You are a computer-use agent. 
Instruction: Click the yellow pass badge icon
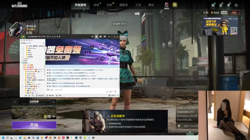(175, 5)
